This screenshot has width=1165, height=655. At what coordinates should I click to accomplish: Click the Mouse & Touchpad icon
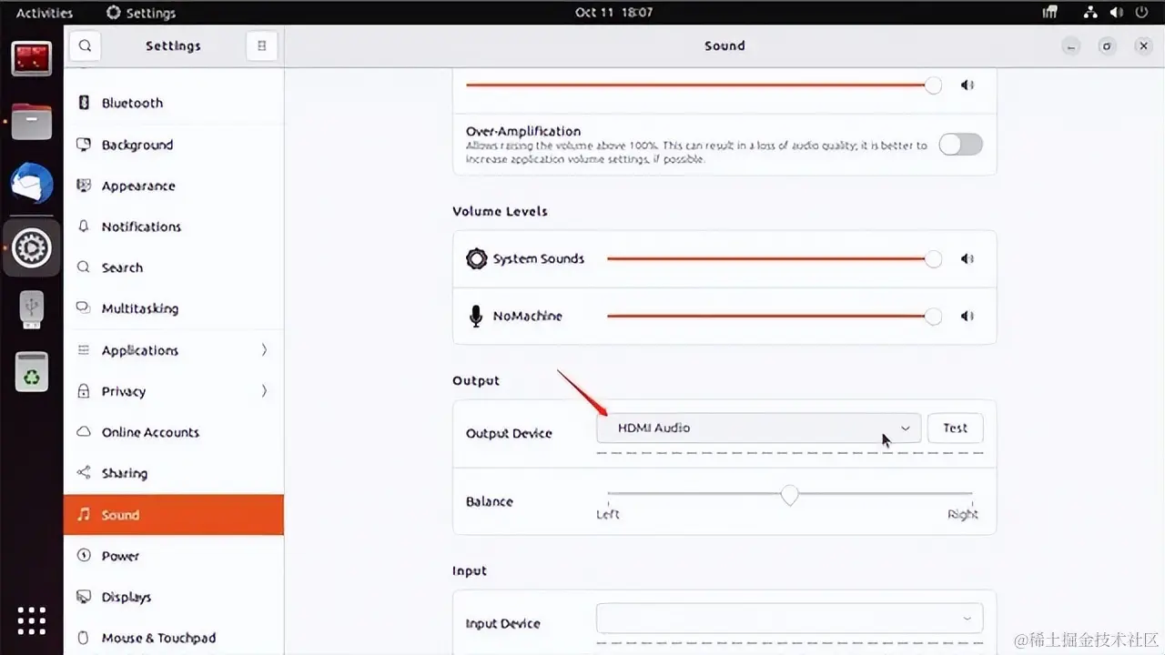(84, 638)
